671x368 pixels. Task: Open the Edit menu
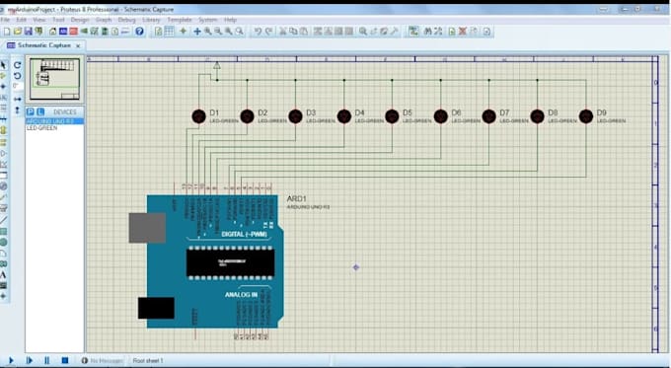pyautogui.click(x=22, y=20)
